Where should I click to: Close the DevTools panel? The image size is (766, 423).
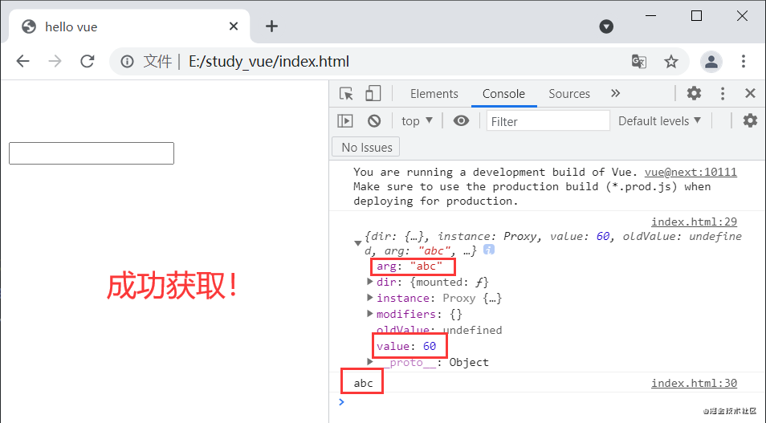coord(751,93)
